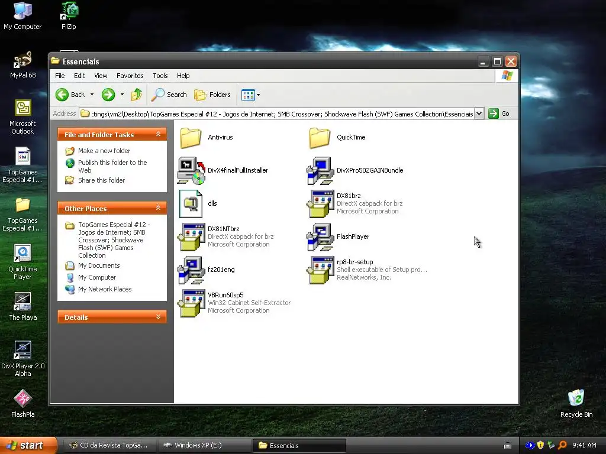Select the rp8-br-setup icon
This screenshot has width=606, height=454.
pyautogui.click(x=320, y=270)
